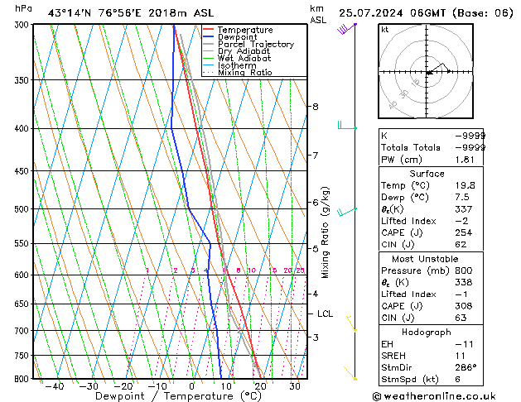The width and height of the screenshot is (521, 402).
Task: Click the Parcel Trajectory legend entry
Action: point(248,44)
